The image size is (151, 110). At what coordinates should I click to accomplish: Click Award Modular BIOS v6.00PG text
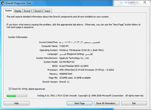point(74,66)
